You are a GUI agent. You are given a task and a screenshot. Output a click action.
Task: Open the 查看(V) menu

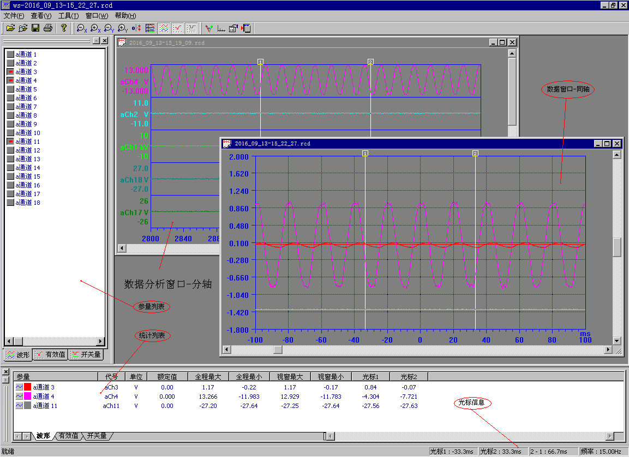pyautogui.click(x=41, y=16)
